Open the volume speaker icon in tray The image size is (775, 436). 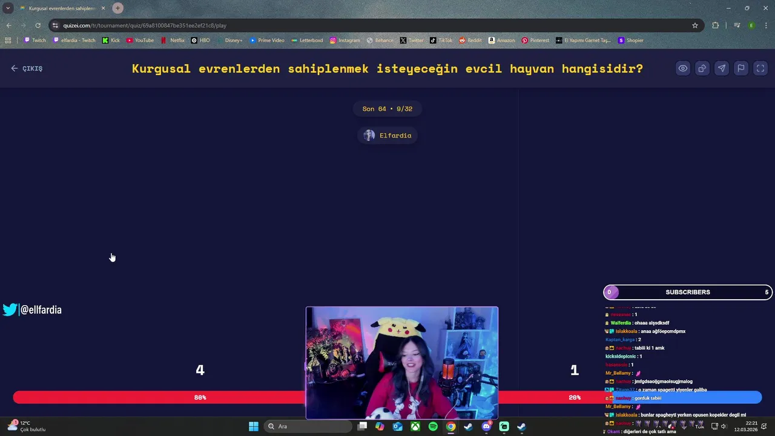724,426
